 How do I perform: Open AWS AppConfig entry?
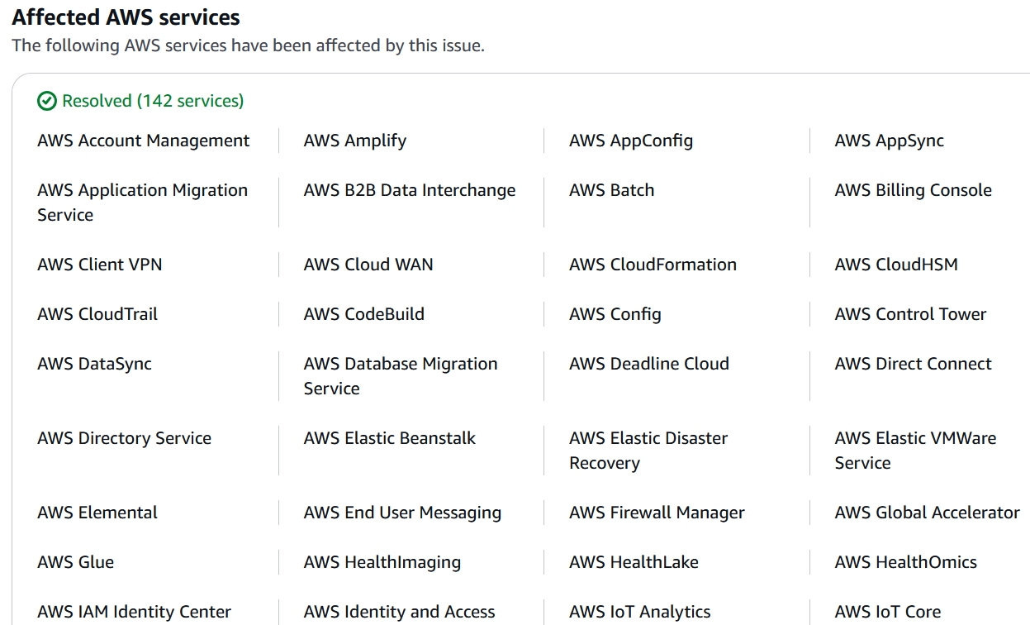[x=631, y=141]
